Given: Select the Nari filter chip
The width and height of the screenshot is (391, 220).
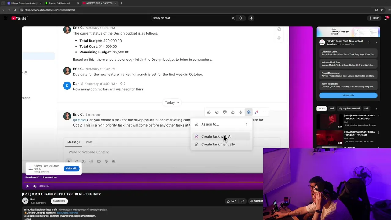Looking at the screenshot, I should (332, 108).
